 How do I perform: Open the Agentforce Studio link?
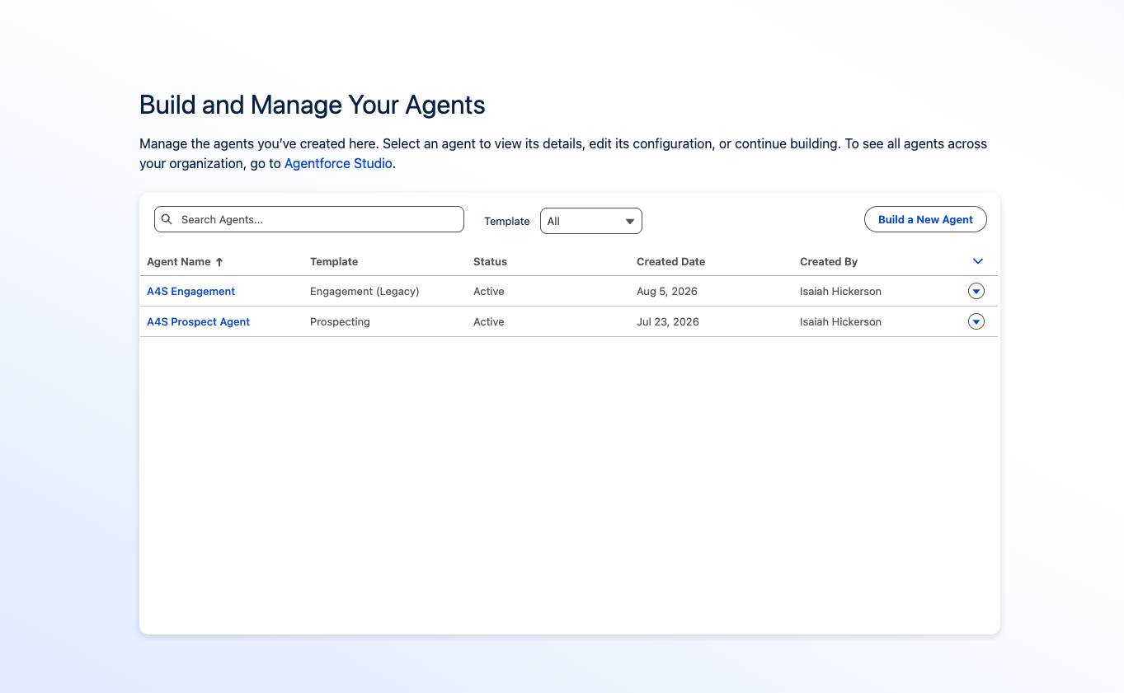[x=338, y=163]
